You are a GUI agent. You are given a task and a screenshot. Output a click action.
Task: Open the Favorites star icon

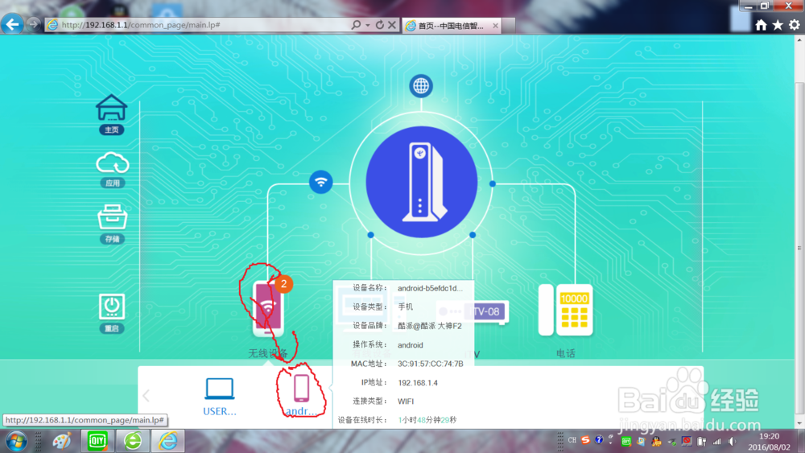pyautogui.click(x=778, y=25)
